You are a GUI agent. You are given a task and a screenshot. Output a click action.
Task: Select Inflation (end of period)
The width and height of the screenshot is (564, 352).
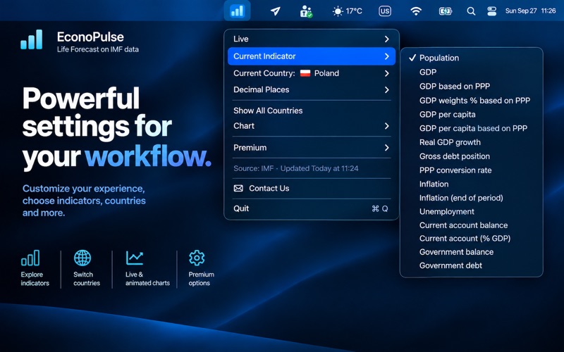click(x=471, y=198)
